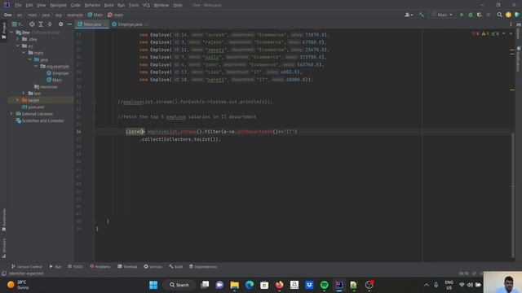Click the yellow IDE updates avatar icon
This screenshot has height=293, width=522.
click(508, 15)
